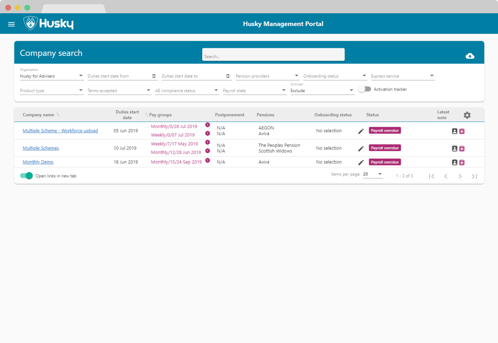Open latest note for Monthly Demo

pyautogui.click(x=455, y=162)
